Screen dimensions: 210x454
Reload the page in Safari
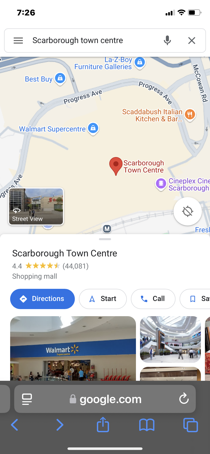(184, 399)
